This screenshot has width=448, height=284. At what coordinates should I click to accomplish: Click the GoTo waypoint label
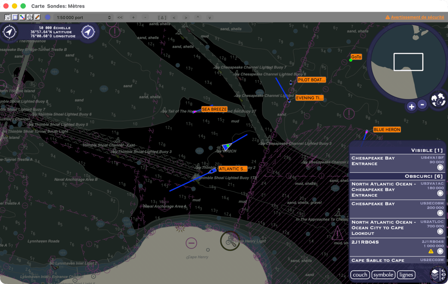[356, 57]
